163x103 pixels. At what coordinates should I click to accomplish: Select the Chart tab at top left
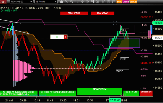click(3, 2)
